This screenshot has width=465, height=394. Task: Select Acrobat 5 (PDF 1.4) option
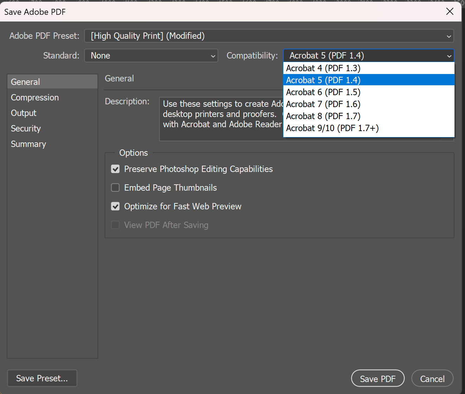[x=323, y=80]
